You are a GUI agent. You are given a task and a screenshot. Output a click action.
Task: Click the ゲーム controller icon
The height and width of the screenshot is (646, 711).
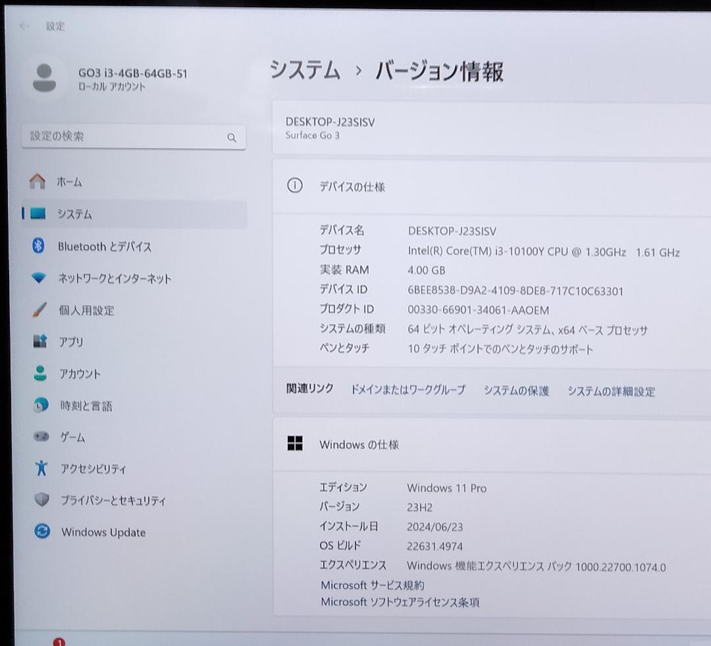pyautogui.click(x=41, y=437)
